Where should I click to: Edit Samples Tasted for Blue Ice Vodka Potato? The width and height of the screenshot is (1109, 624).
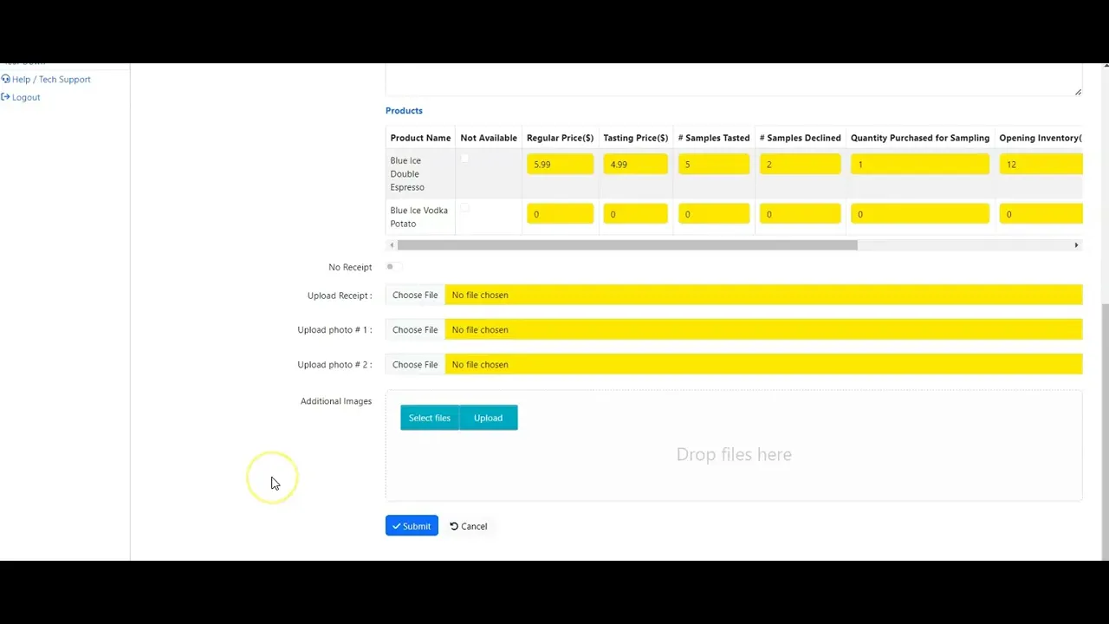pos(714,214)
